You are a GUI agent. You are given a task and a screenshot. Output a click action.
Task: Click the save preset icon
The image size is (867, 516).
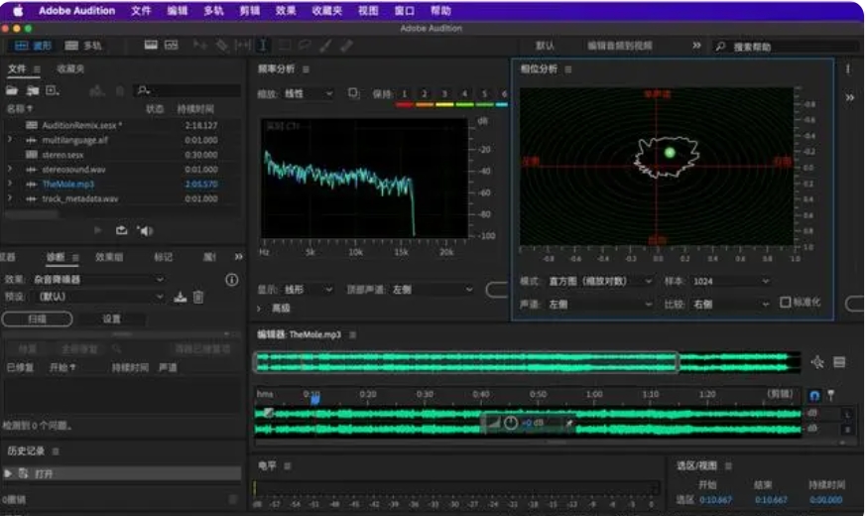point(181,297)
